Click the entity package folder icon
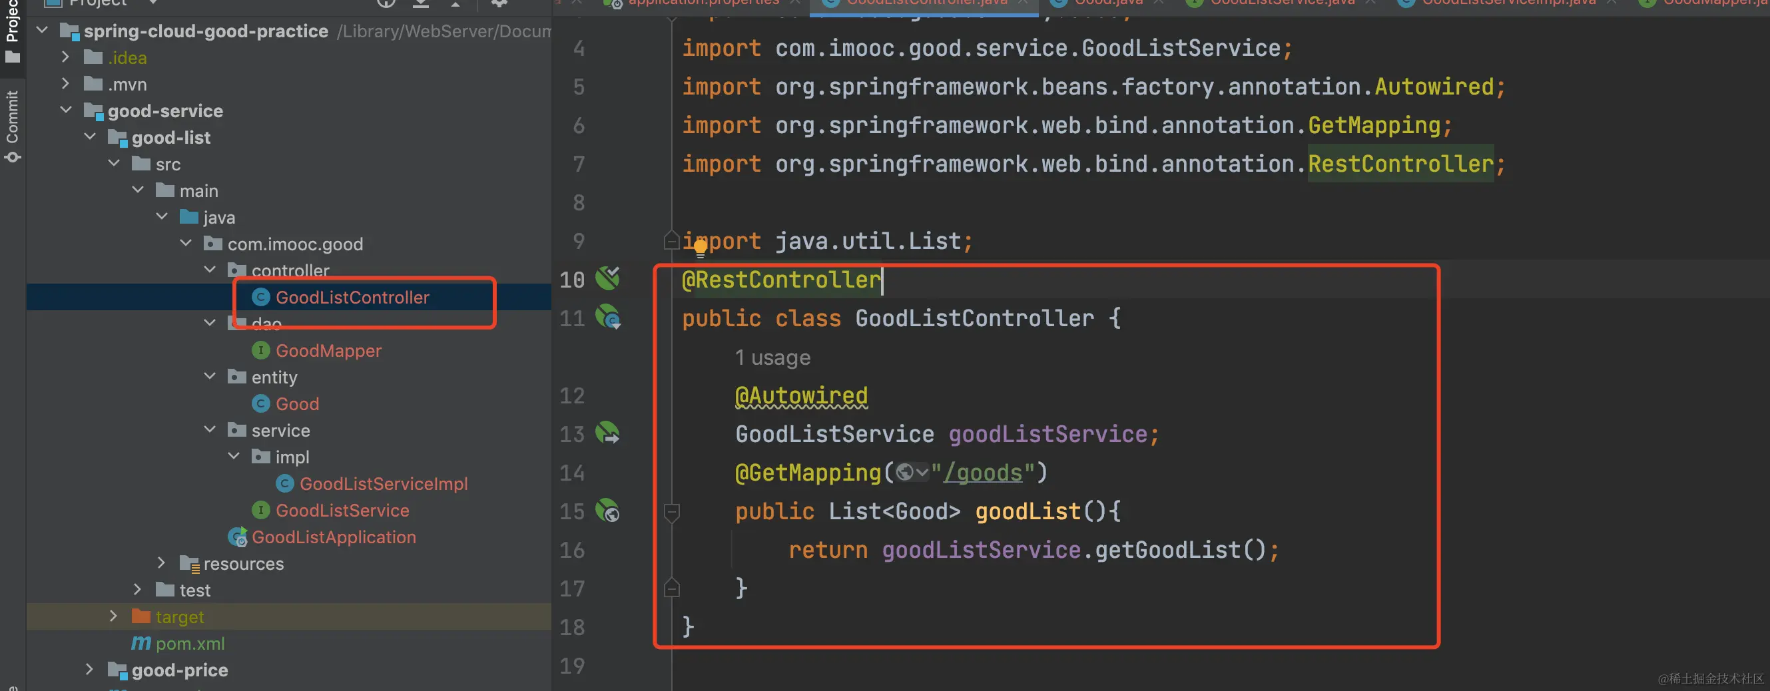 (236, 376)
